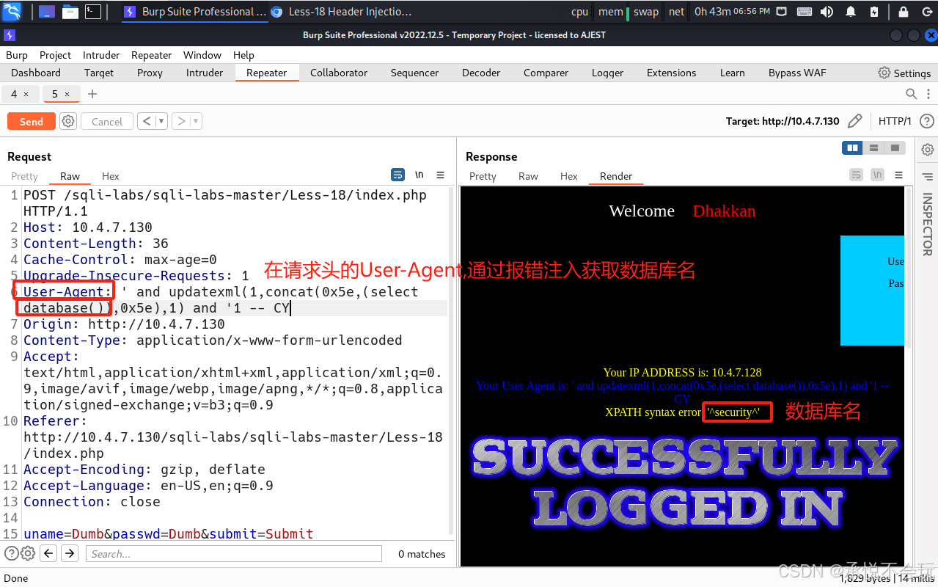The width and height of the screenshot is (938, 587).
Task: Open Inspector settings gear
Action: pos(928,150)
